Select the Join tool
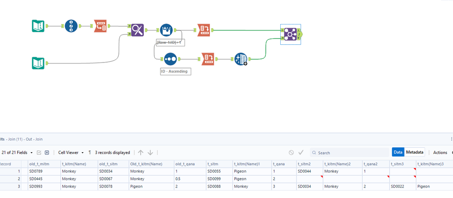Screen dimensions: 453x198 [290, 34]
